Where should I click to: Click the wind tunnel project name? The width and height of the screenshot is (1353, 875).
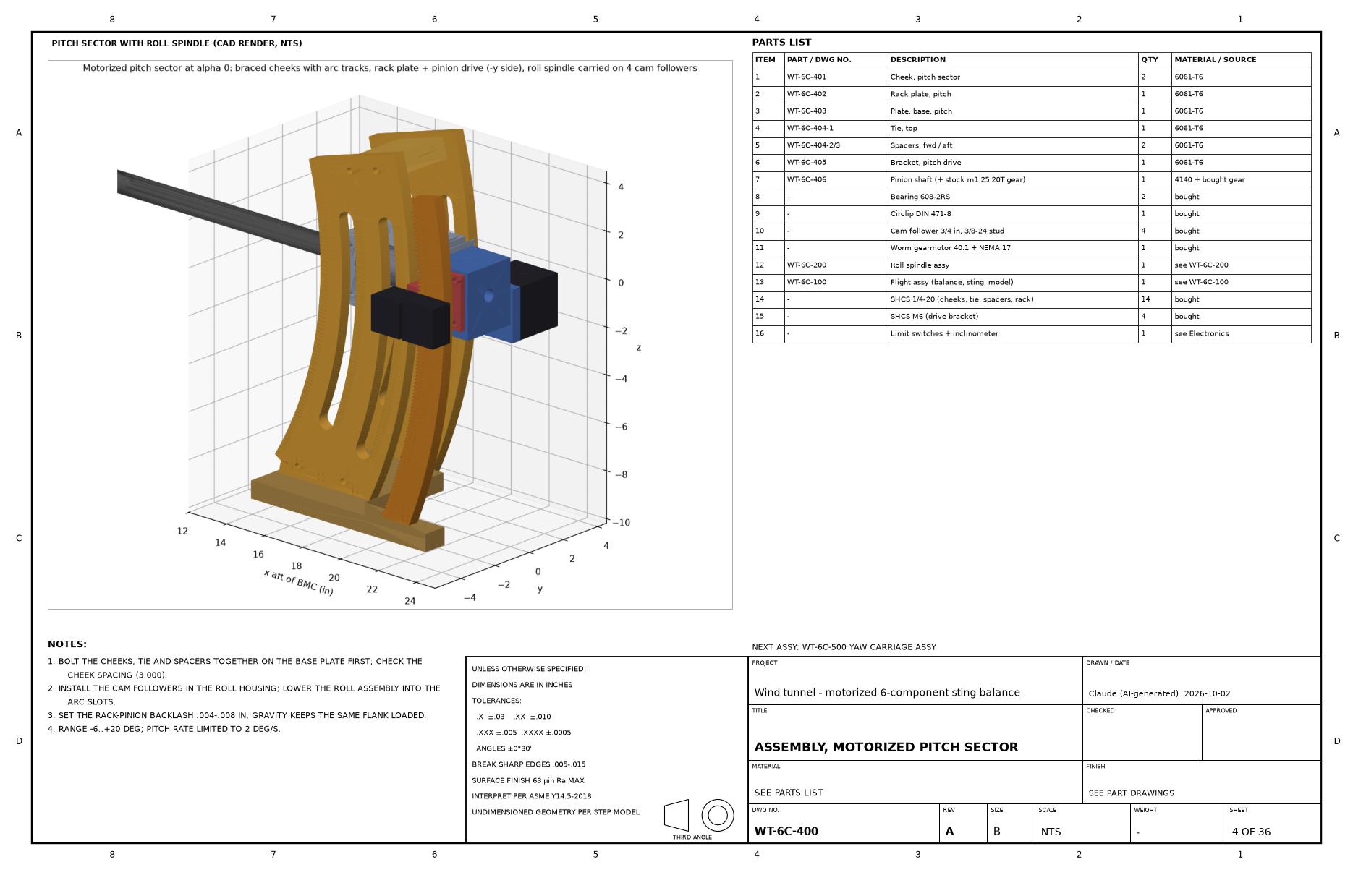click(x=887, y=693)
